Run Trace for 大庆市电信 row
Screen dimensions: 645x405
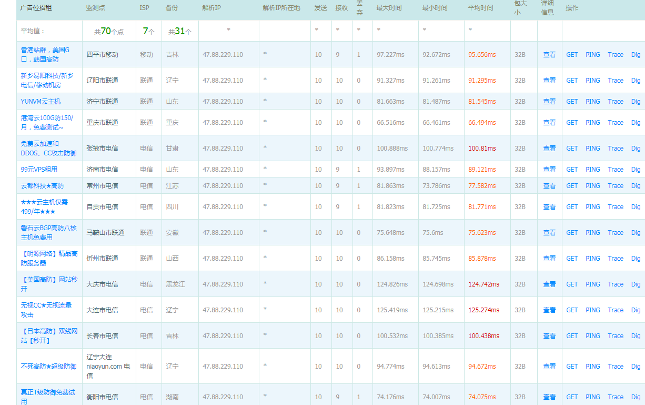[616, 284]
